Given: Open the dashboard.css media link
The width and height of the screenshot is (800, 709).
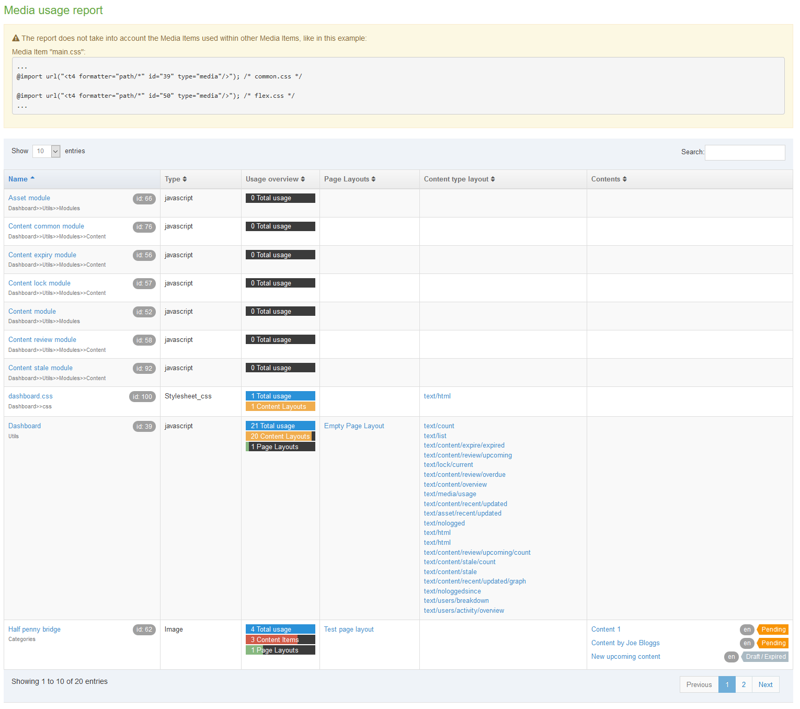Looking at the screenshot, I should click(x=30, y=396).
